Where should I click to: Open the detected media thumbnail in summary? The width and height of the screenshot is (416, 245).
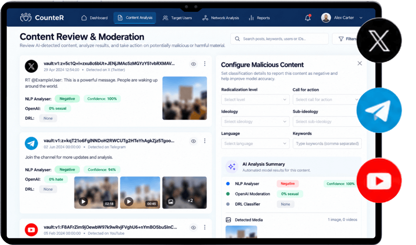pos(241,232)
